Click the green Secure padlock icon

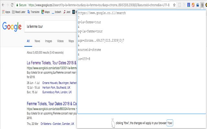click(x=17, y=5)
